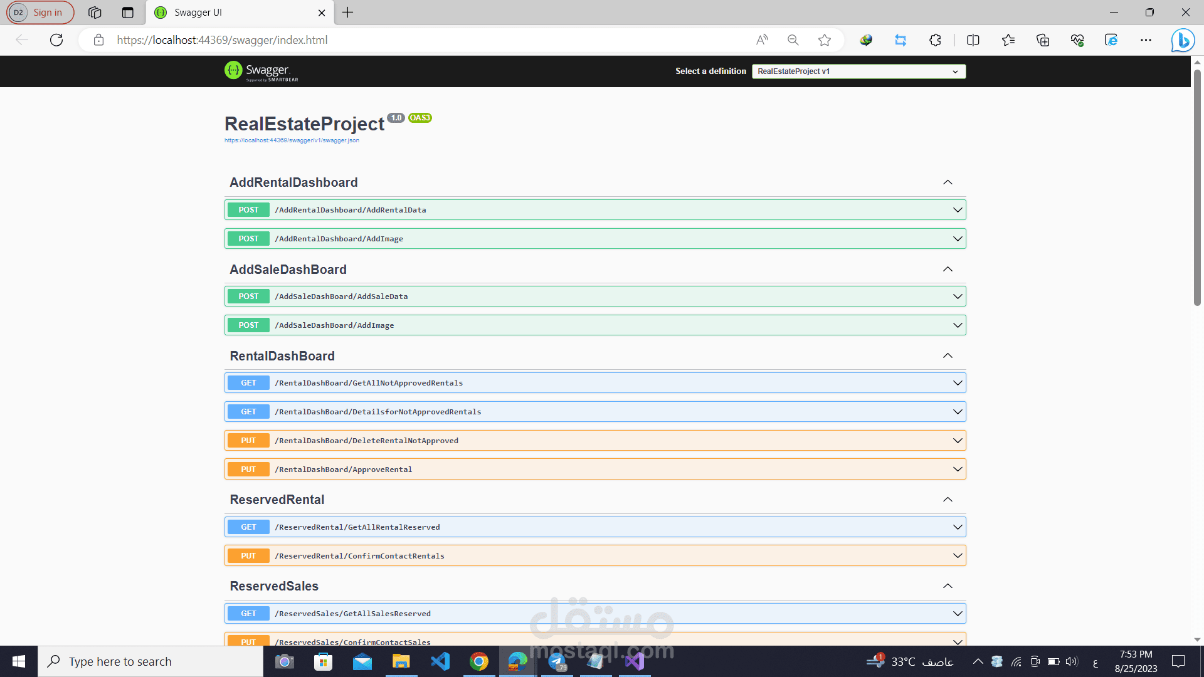This screenshot has width=1204, height=677.
Task: Expand the PUT ApproveRental endpoint
Action: tap(594, 470)
